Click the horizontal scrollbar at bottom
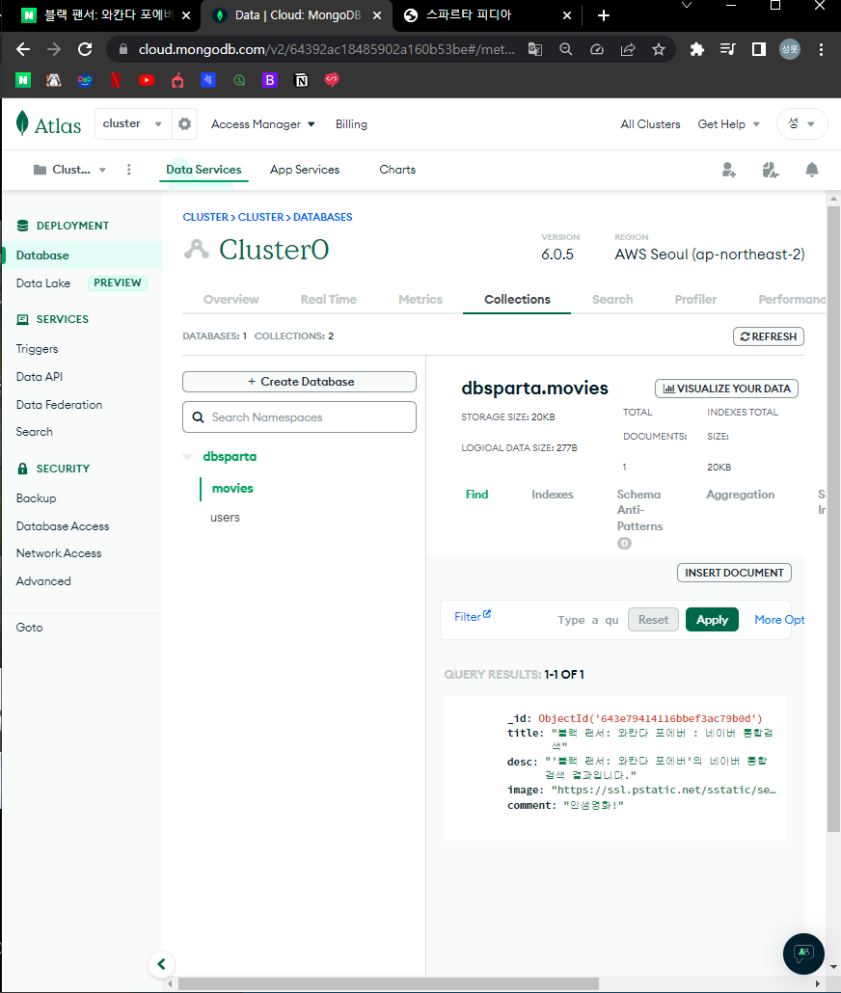The height and width of the screenshot is (993, 841). pyautogui.click(x=388, y=983)
